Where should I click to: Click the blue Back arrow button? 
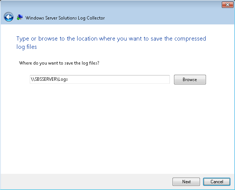(x=9, y=17)
